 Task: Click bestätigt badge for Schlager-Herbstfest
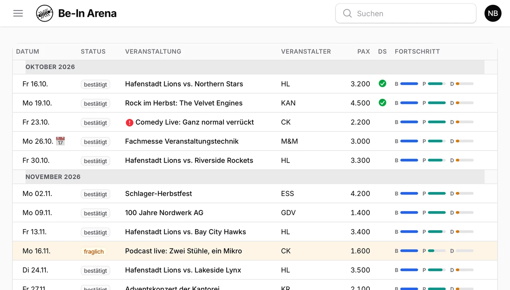point(96,194)
